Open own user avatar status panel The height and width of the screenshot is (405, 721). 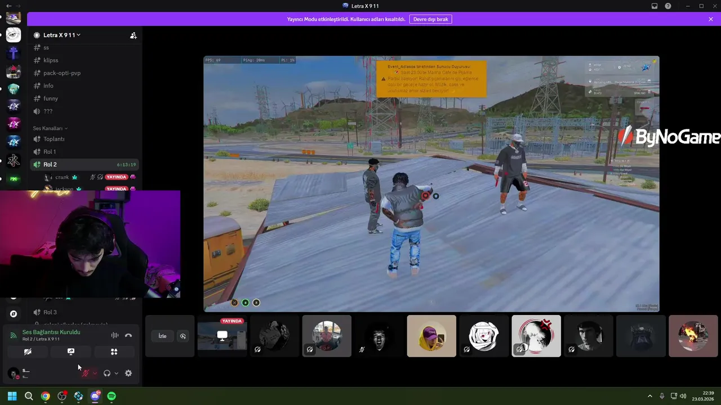tap(14, 373)
